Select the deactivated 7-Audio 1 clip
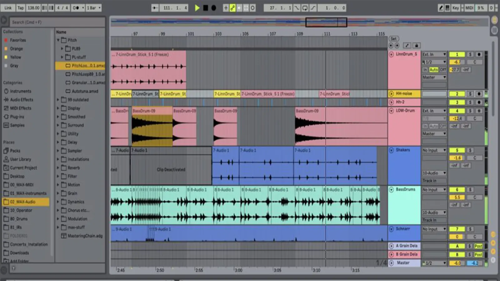The image size is (500, 281). (x=171, y=166)
